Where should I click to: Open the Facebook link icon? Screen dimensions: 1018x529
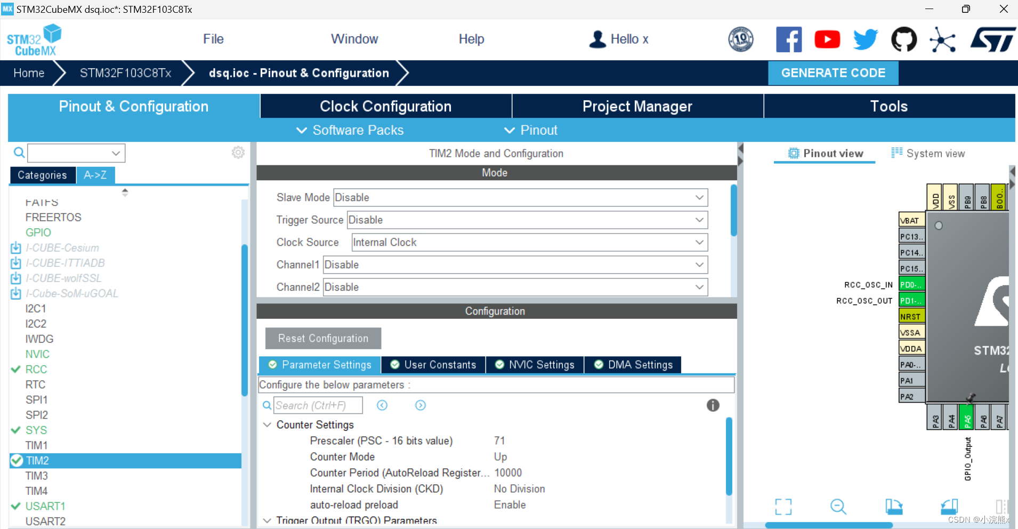[789, 39]
